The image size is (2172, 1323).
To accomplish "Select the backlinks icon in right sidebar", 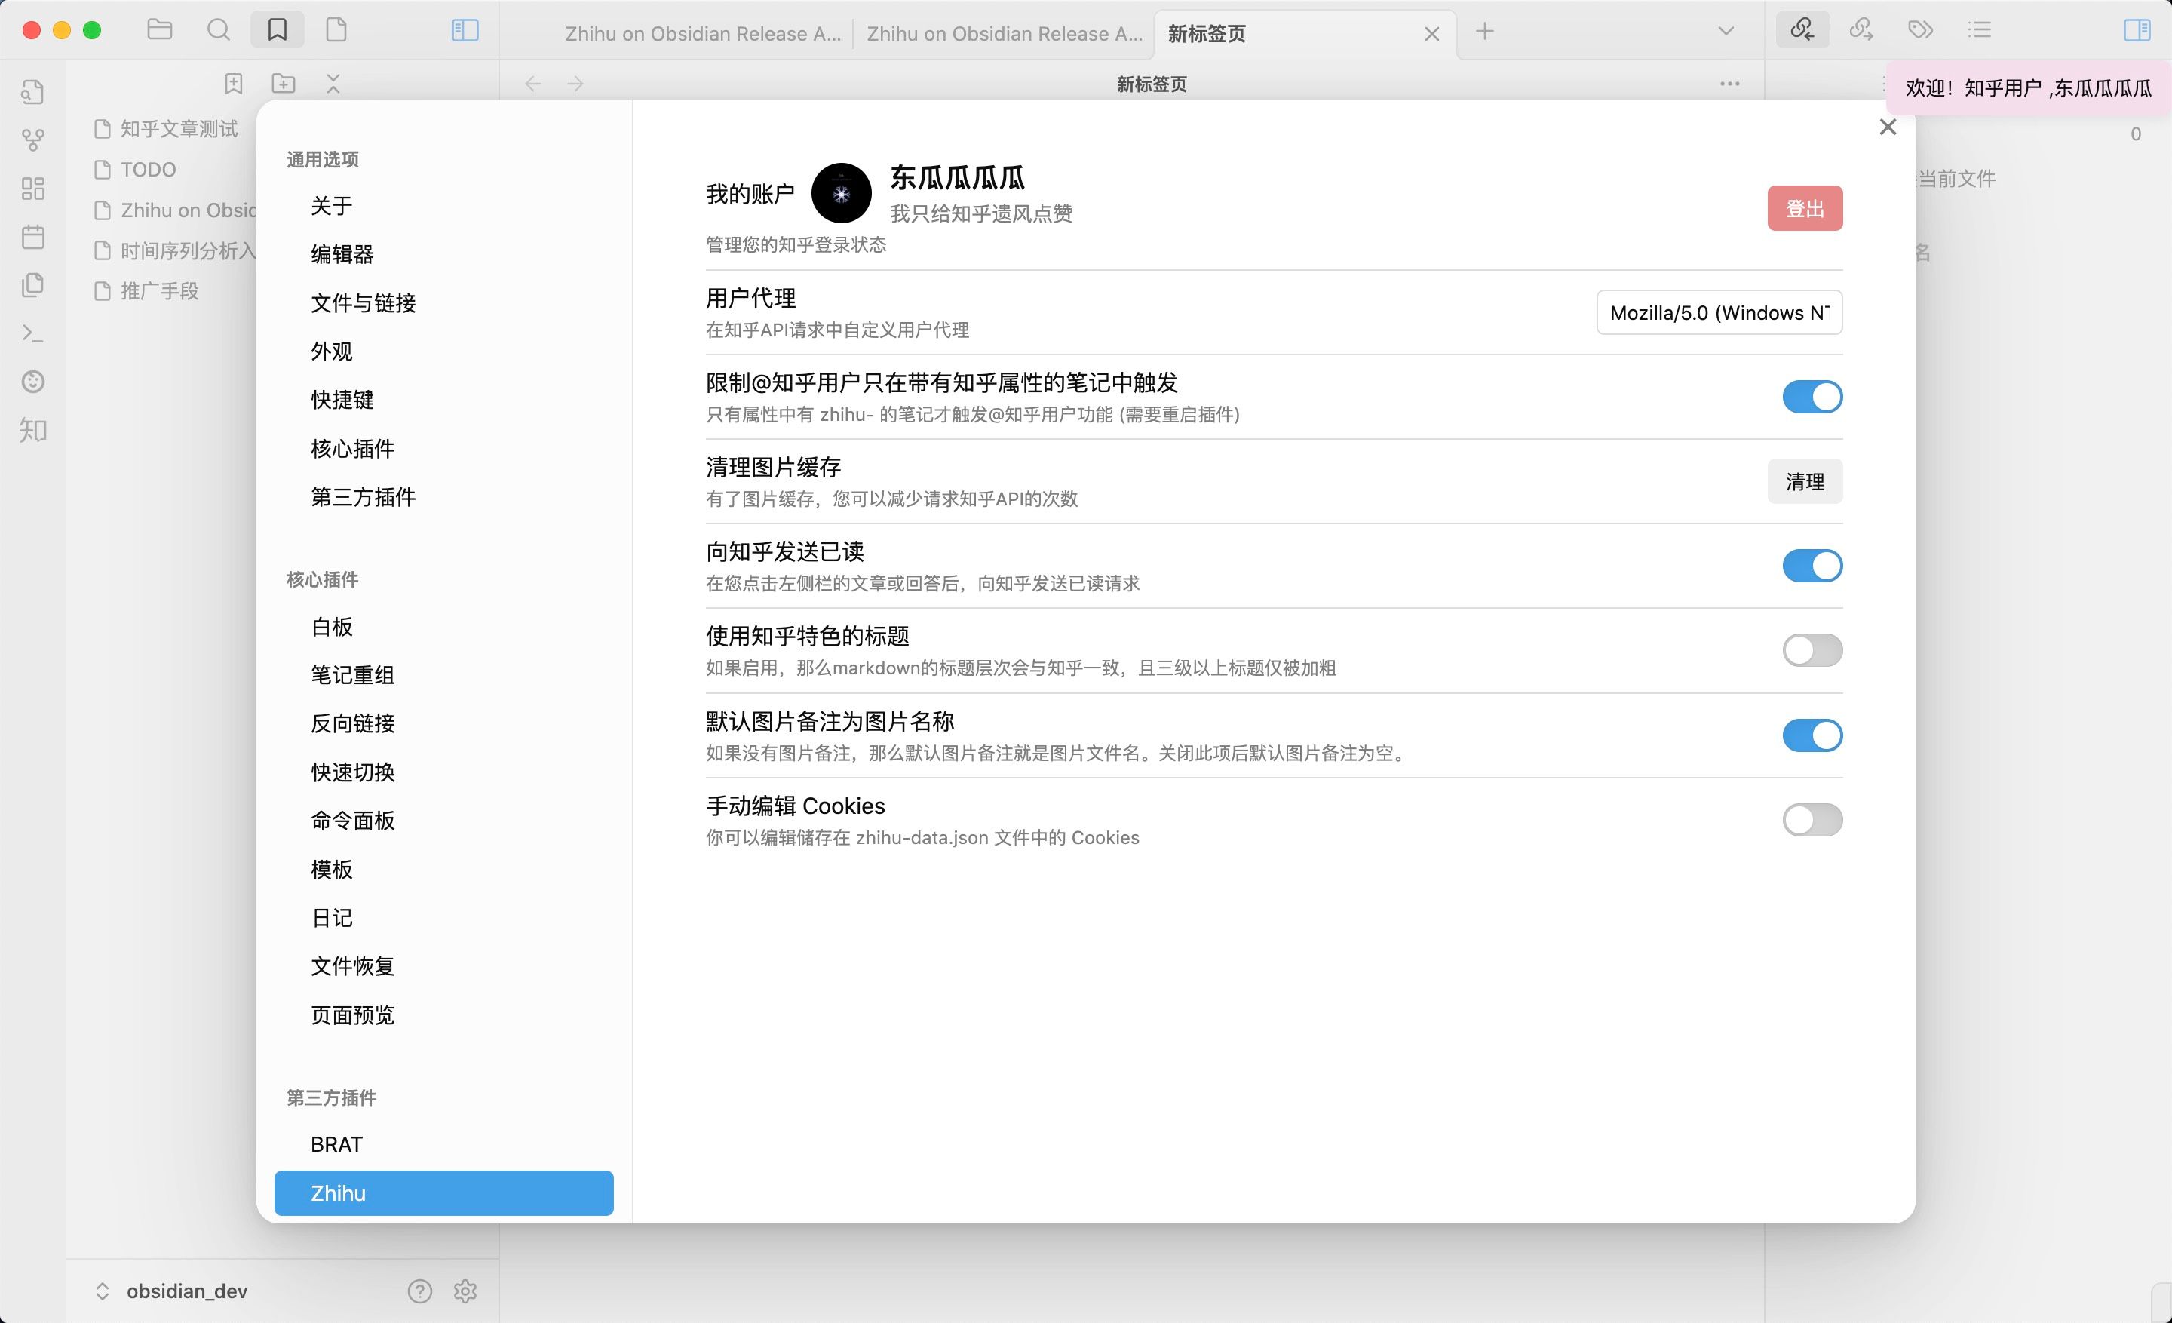I will [x=1803, y=29].
